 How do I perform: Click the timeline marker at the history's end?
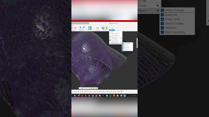122,92
